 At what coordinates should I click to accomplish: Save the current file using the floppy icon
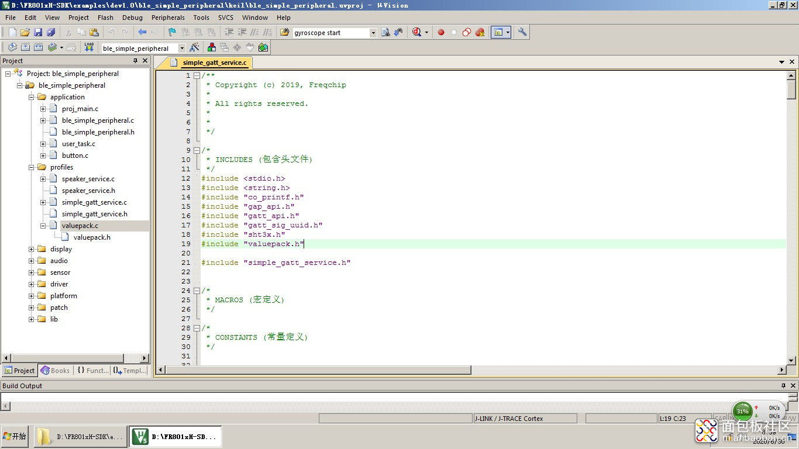pyautogui.click(x=38, y=33)
